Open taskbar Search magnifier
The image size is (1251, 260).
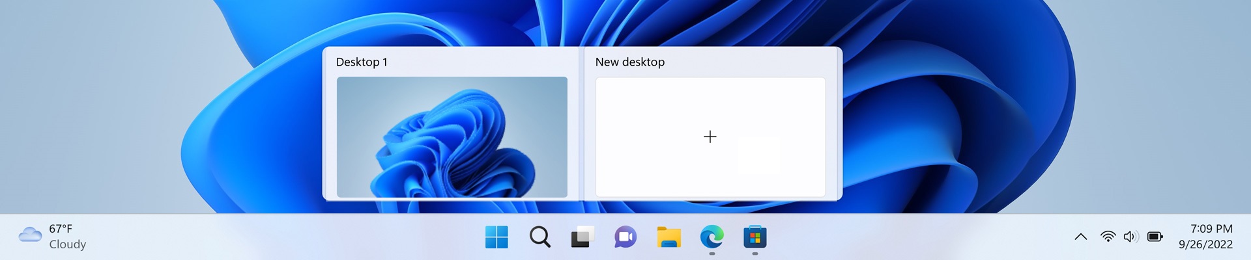click(539, 237)
